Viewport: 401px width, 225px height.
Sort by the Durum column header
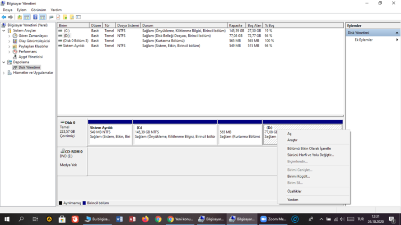point(184,25)
